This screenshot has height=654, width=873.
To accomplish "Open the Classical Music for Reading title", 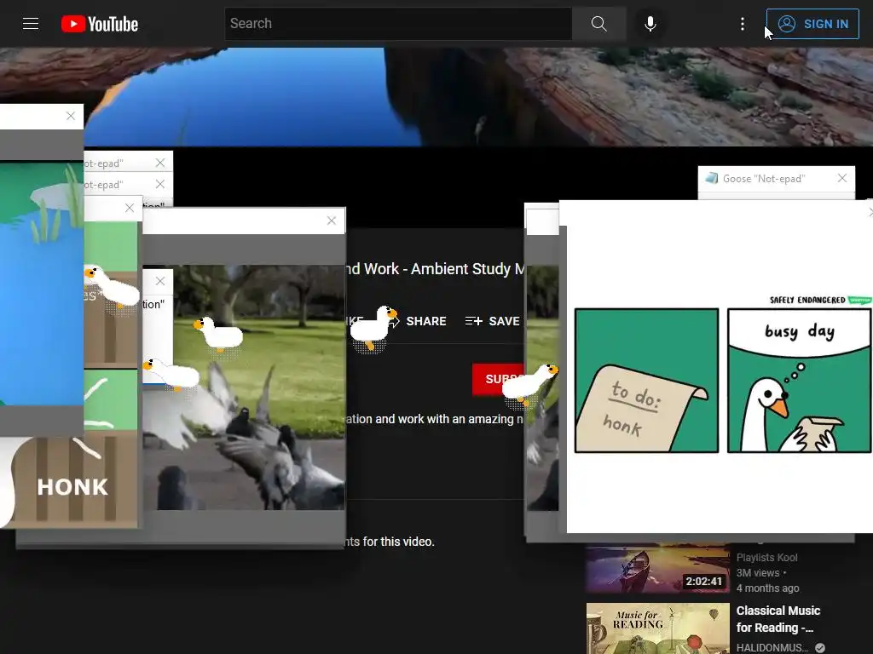I will pyautogui.click(x=778, y=619).
